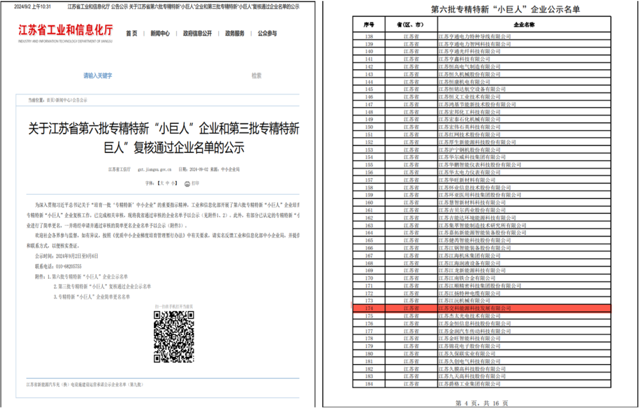Open the 首页 navigation item
The height and width of the screenshot is (408, 639).
tap(131, 33)
